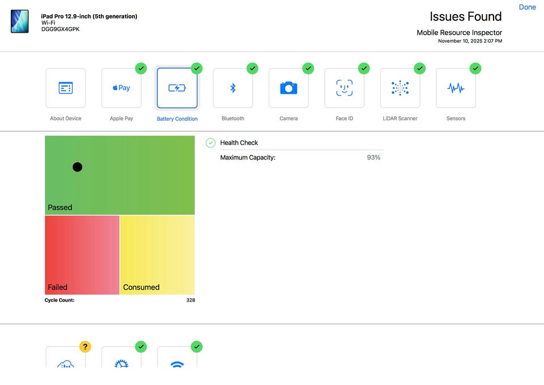The height and width of the screenshot is (385, 544).
Task: Click the green checkmark badge on Apple Pay
Action: click(x=141, y=69)
